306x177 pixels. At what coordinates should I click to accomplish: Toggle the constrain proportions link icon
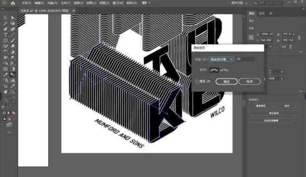coord(299,37)
